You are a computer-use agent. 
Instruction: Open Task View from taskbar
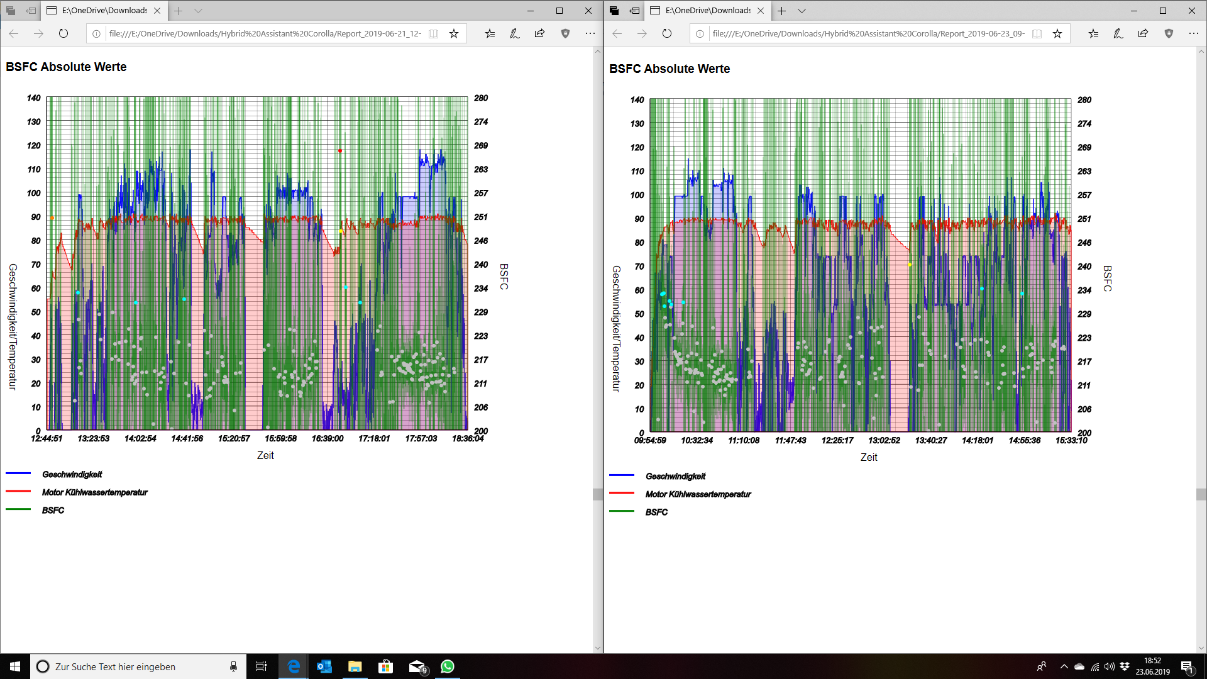tap(262, 666)
